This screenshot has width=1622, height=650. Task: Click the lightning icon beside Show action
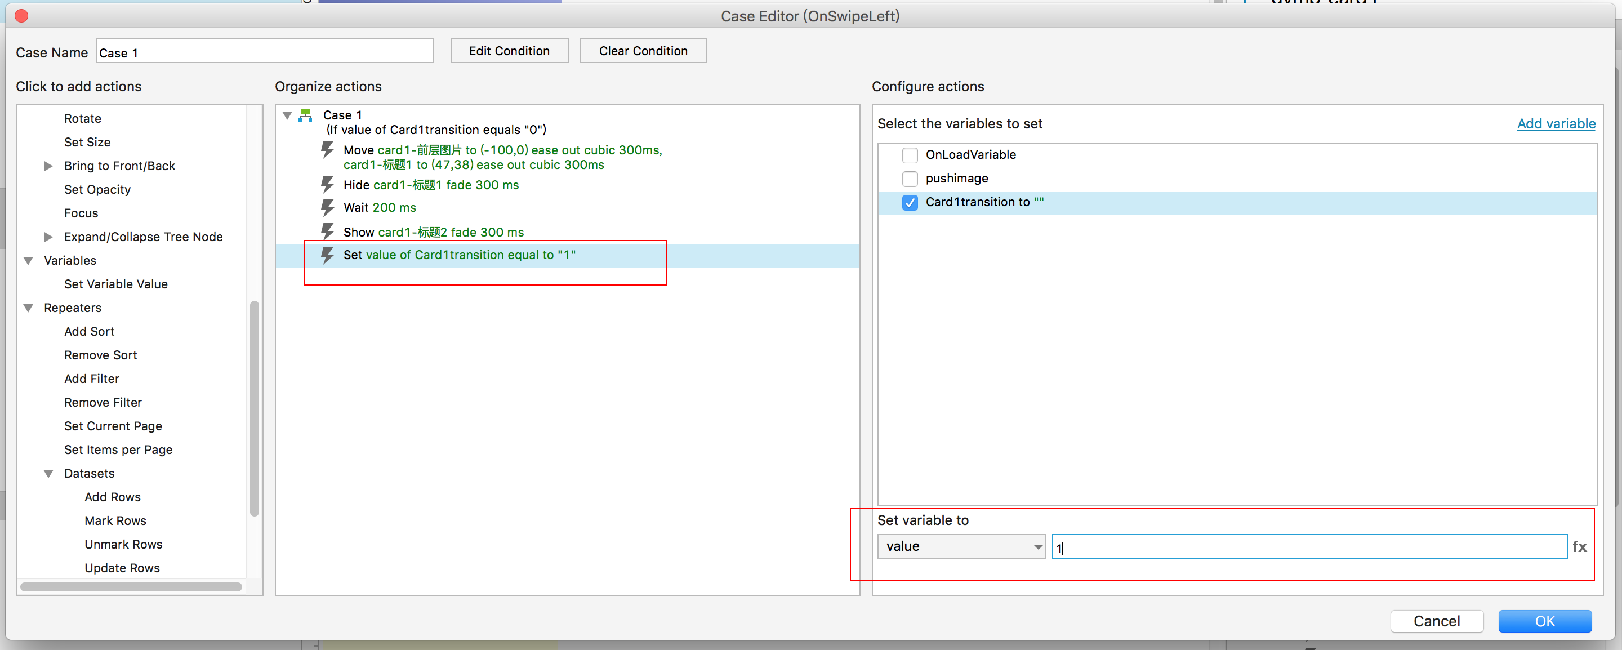pyautogui.click(x=327, y=231)
